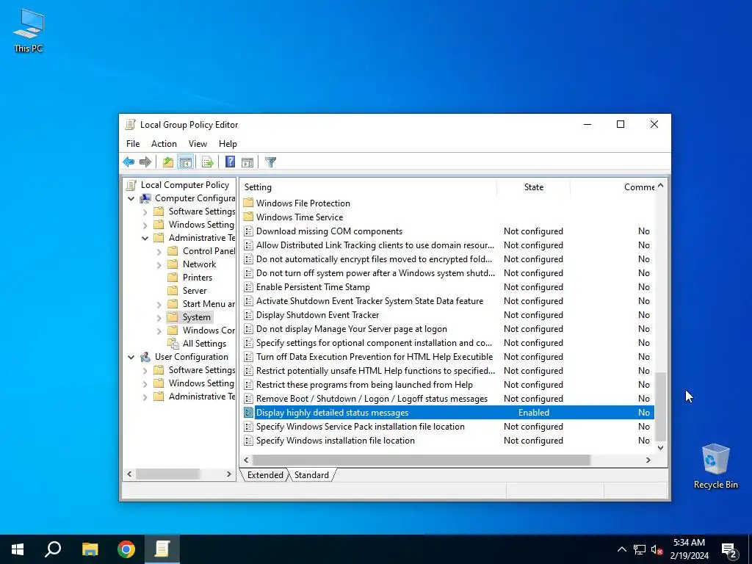Switch to the Standard tab
752x564 pixels.
point(311,475)
